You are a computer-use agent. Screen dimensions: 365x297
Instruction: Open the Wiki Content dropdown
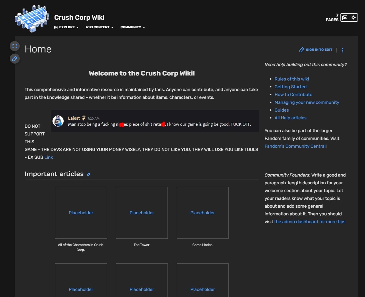click(99, 27)
